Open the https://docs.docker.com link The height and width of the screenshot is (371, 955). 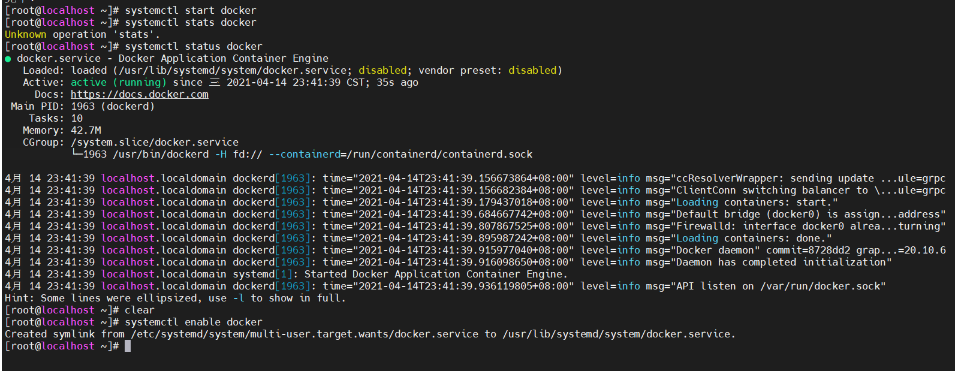(140, 94)
